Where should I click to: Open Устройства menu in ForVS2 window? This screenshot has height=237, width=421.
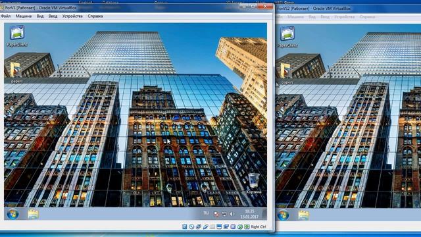point(344,16)
